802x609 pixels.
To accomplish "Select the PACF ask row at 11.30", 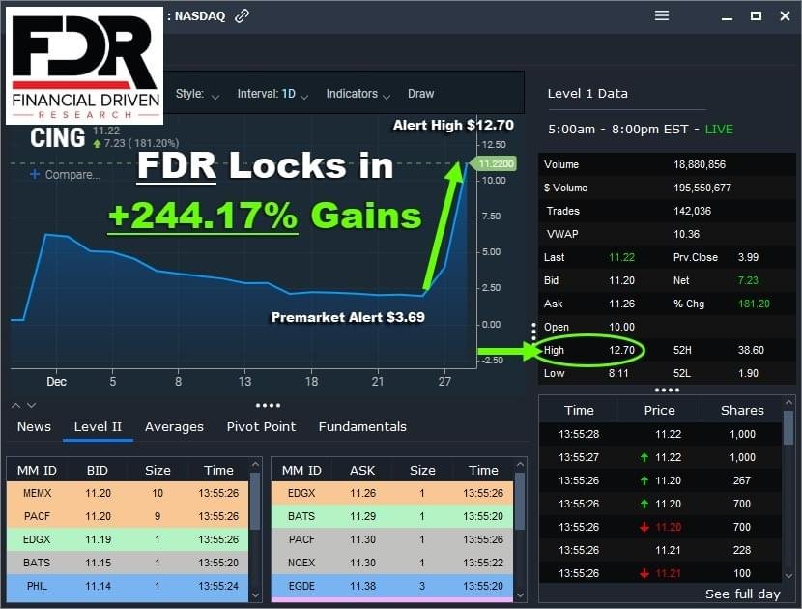I will [x=392, y=539].
